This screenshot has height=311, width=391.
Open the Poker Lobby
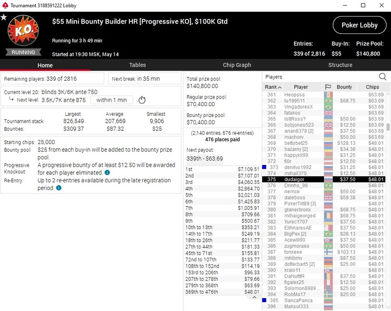(x=360, y=25)
